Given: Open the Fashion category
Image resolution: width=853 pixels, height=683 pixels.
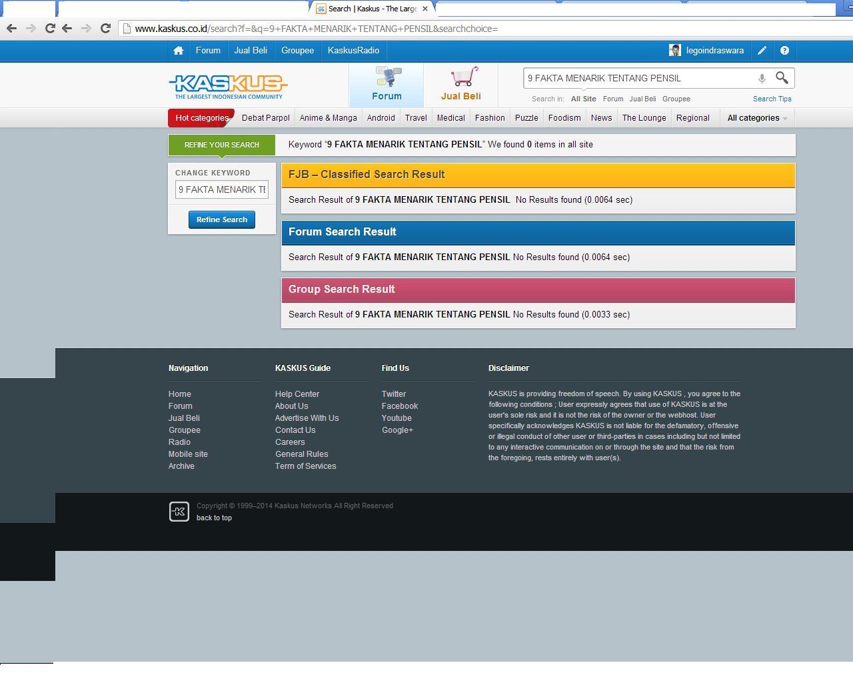Looking at the screenshot, I should (x=490, y=118).
